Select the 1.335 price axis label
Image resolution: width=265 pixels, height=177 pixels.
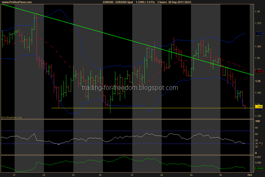click(x=258, y=116)
